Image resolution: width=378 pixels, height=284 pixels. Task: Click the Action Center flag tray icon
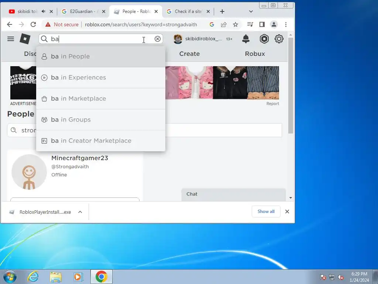click(x=323, y=277)
